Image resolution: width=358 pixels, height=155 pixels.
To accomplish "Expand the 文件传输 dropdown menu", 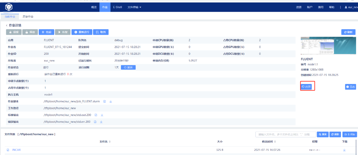I will point(134,7).
